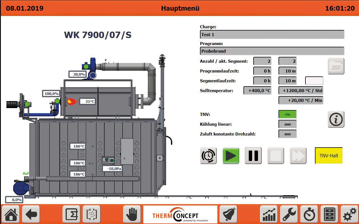Open the trend chart view
359x224 pixels.
pos(269,214)
